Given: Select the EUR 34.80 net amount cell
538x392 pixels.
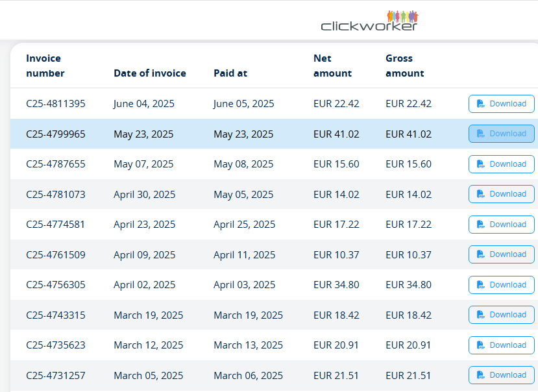Looking at the screenshot, I should coord(336,284).
